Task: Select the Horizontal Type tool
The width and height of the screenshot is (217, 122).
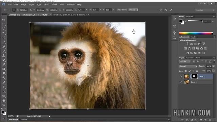Action: pyautogui.click(x=4, y=87)
